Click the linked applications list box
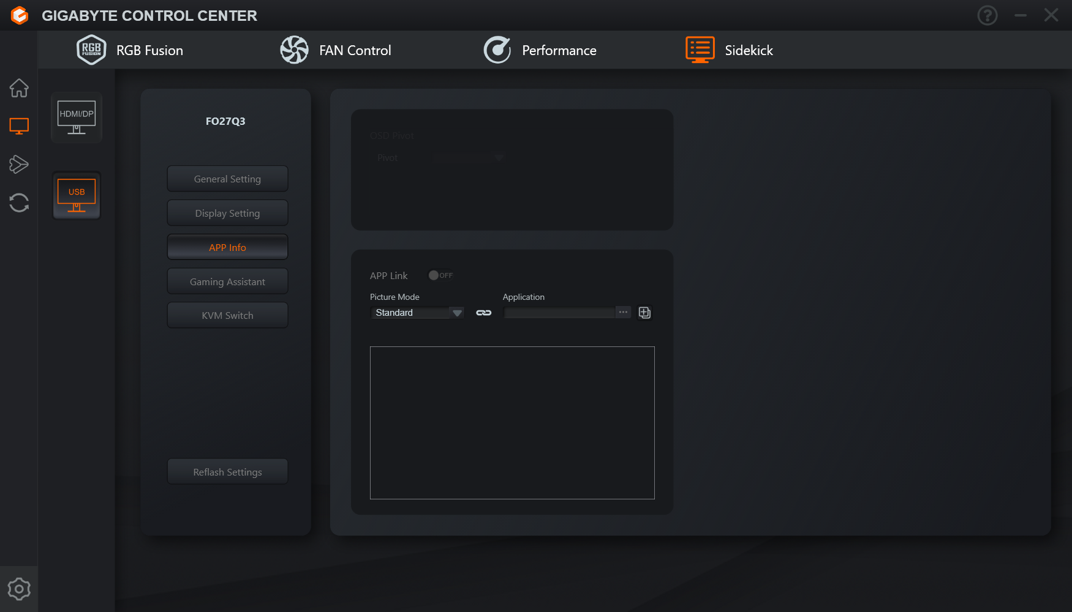 point(512,423)
